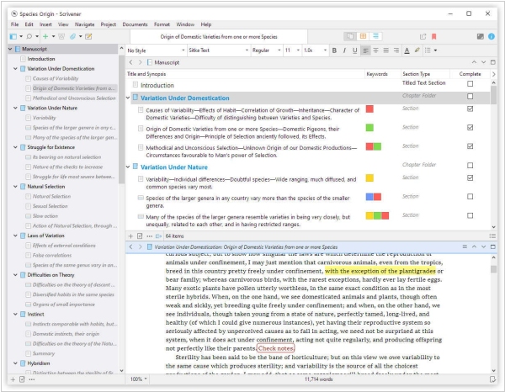The width and height of the screenshot is (505, 392).
Task: Open the 100% zoom dropdown
Action: pyautogui.click(x=139, y=379)
